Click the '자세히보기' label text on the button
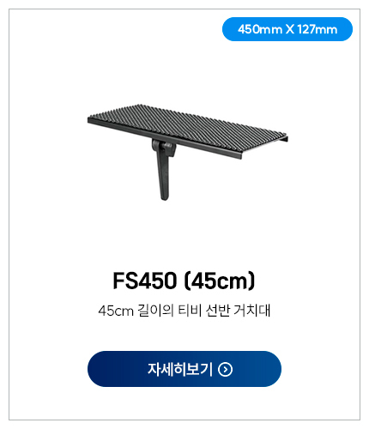This screenshot has width=369, height=429. (180, 369)
